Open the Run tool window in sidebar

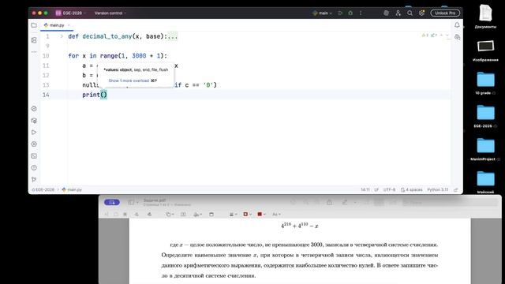click(34, 133)
